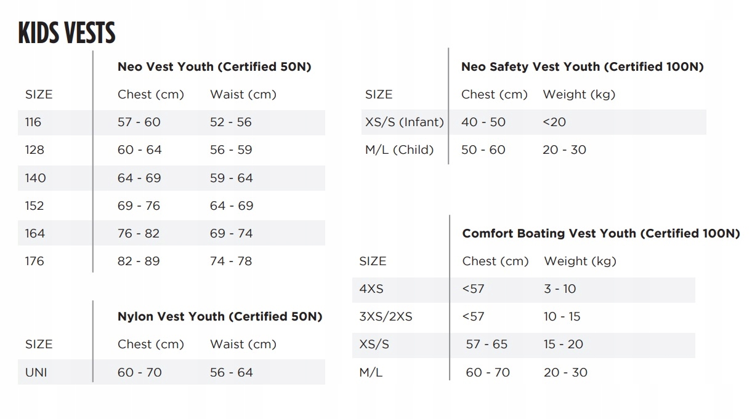Select the Comfort Boating Vest Youth title
The width and height of the screenshot is (752, 419).
point(600,233)
